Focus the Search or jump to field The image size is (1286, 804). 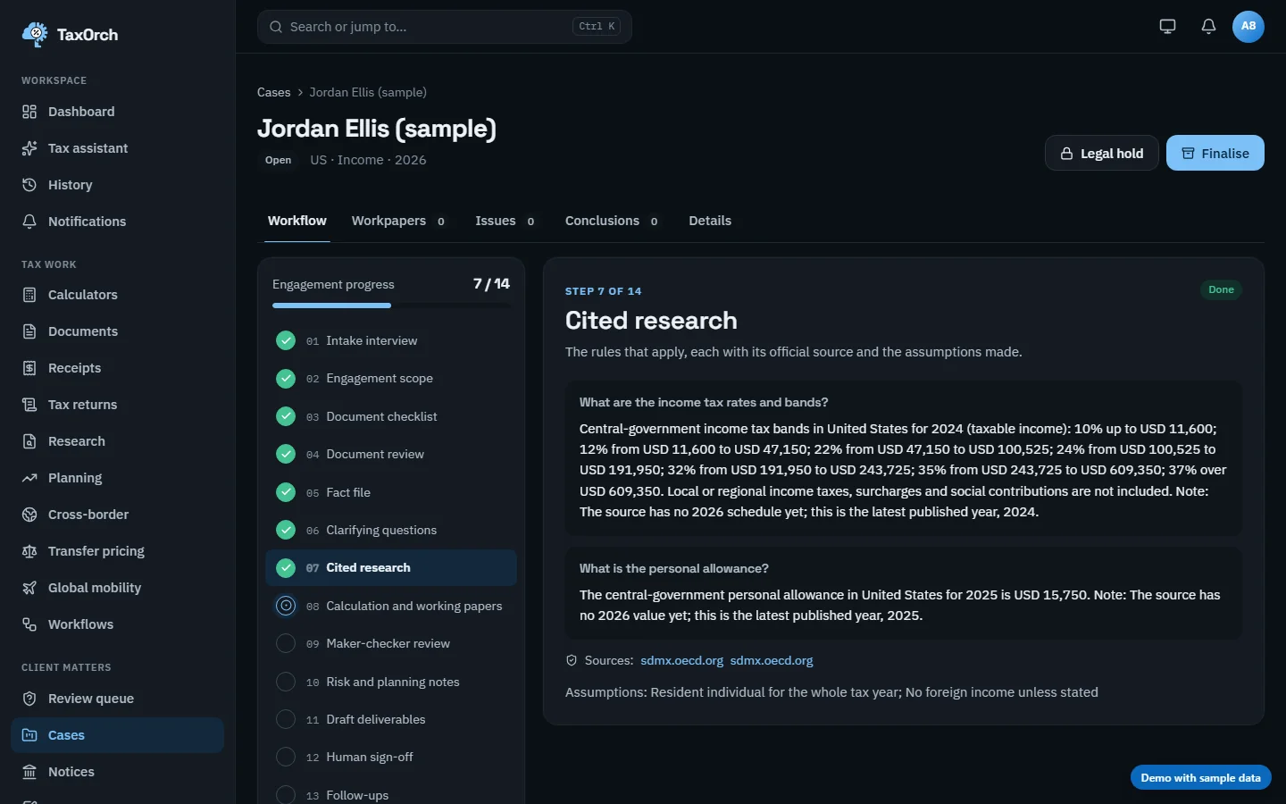click(x=445, y=27)
